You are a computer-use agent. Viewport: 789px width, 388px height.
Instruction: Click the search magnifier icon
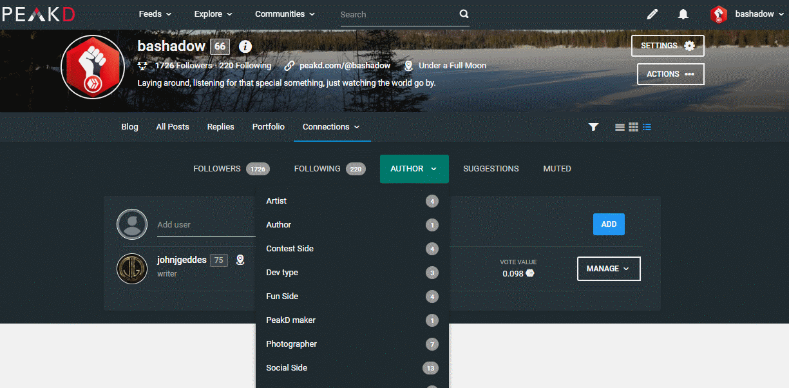point(464,14)
